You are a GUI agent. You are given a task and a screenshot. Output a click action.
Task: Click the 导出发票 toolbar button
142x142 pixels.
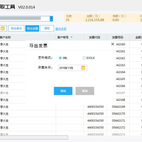tap(32, 28)
